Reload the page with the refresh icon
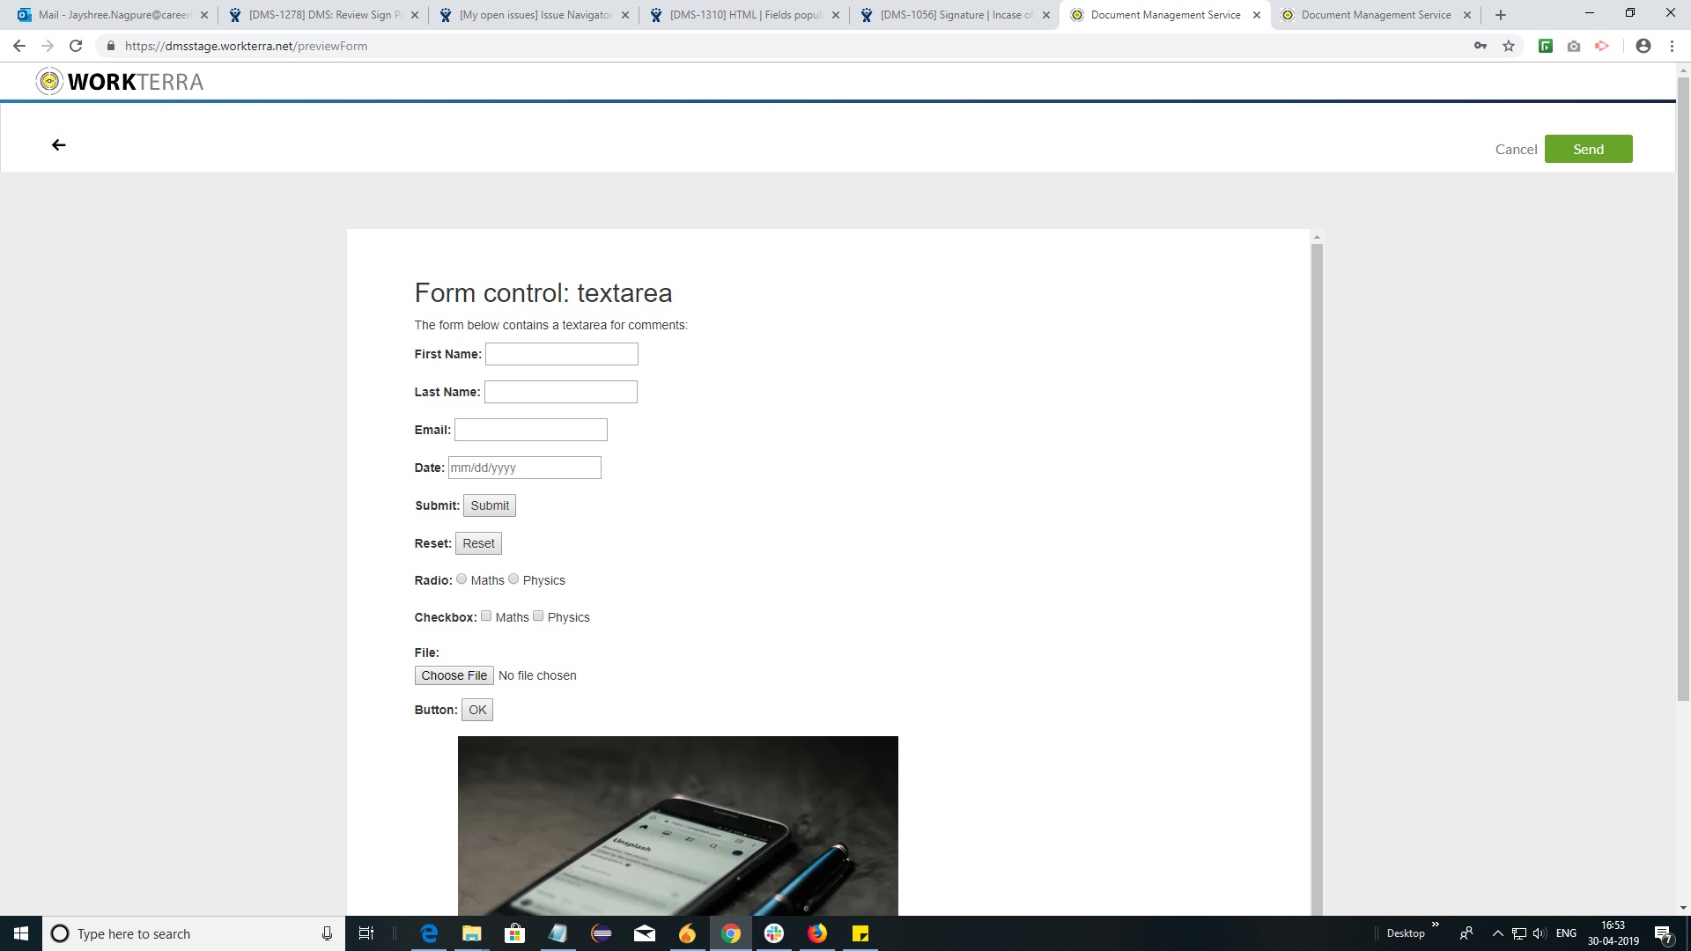 (76, 46)
